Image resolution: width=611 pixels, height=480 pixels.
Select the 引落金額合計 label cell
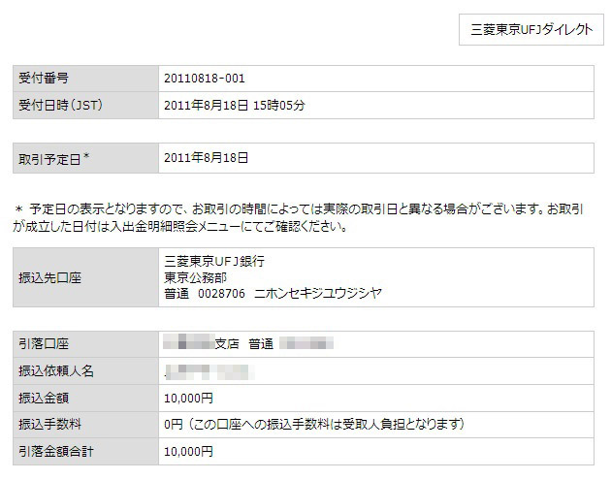click(85, 451)
